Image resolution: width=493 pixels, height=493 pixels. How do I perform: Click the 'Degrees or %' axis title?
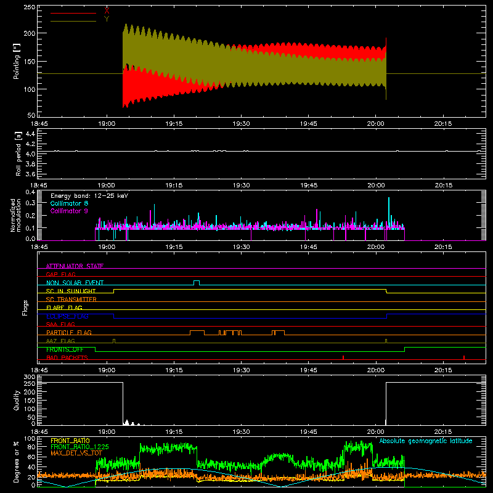(x=17, y=462)
